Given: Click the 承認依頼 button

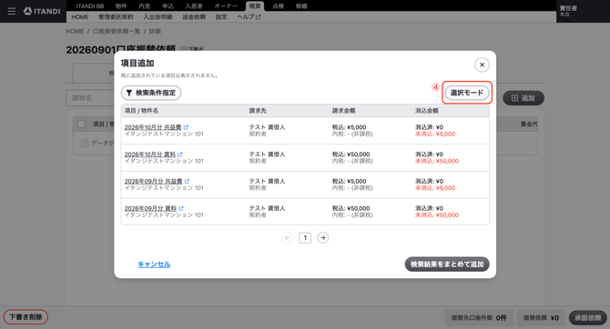Looking at the screenshot, I should (x=588, y=318).
